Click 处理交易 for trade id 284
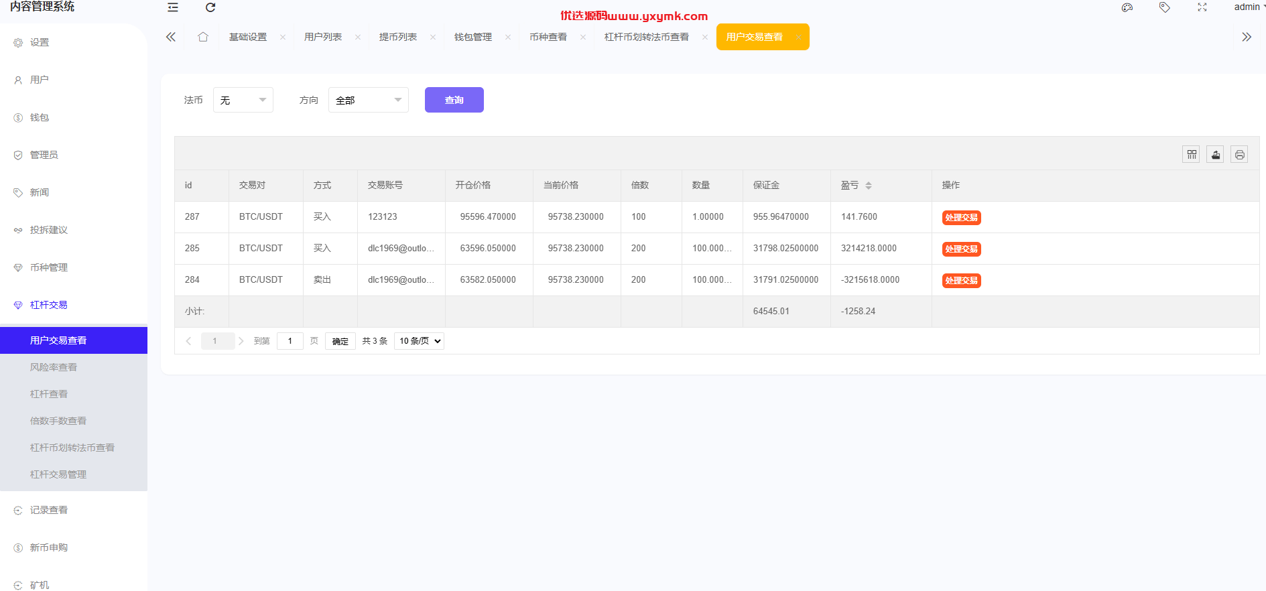 pos(962,281)
